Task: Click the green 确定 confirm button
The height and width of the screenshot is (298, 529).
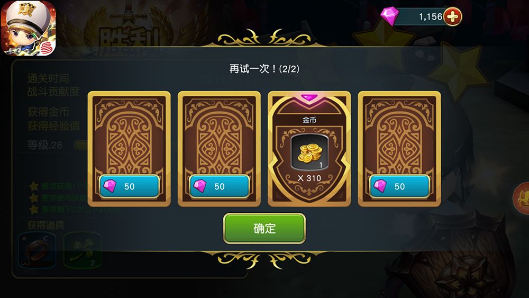Action: (x=264, y=228)
